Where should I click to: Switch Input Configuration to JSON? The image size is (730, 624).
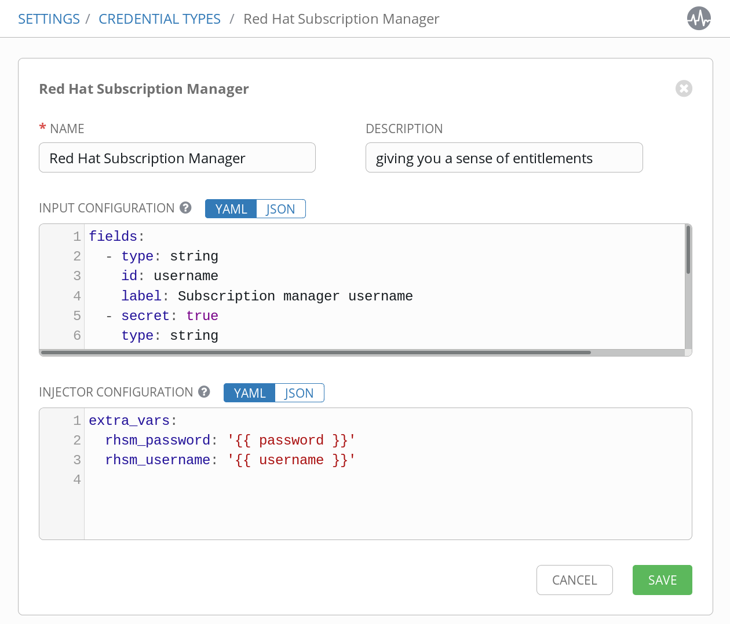pos(280,209)
